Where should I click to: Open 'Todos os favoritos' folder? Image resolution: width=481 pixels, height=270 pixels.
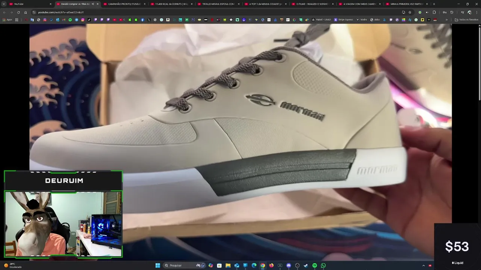[466, 19]
